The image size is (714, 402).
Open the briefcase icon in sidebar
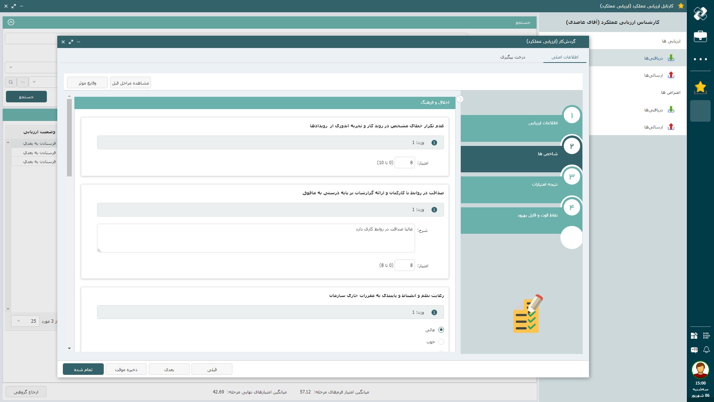(700, 36)
